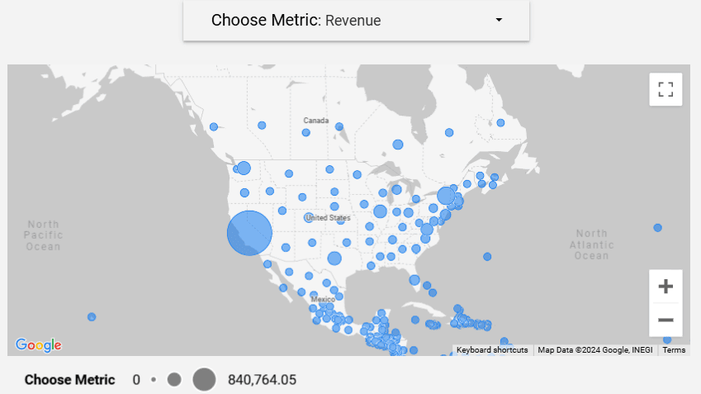Viewport: 701px width, 394px height.
Task: Click the lone bubble east of North Atlantic label
Action: click(x=657, y=228)
